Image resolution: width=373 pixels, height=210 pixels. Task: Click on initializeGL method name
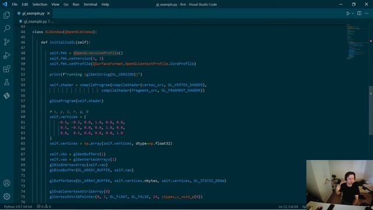(x=62, y=43)
